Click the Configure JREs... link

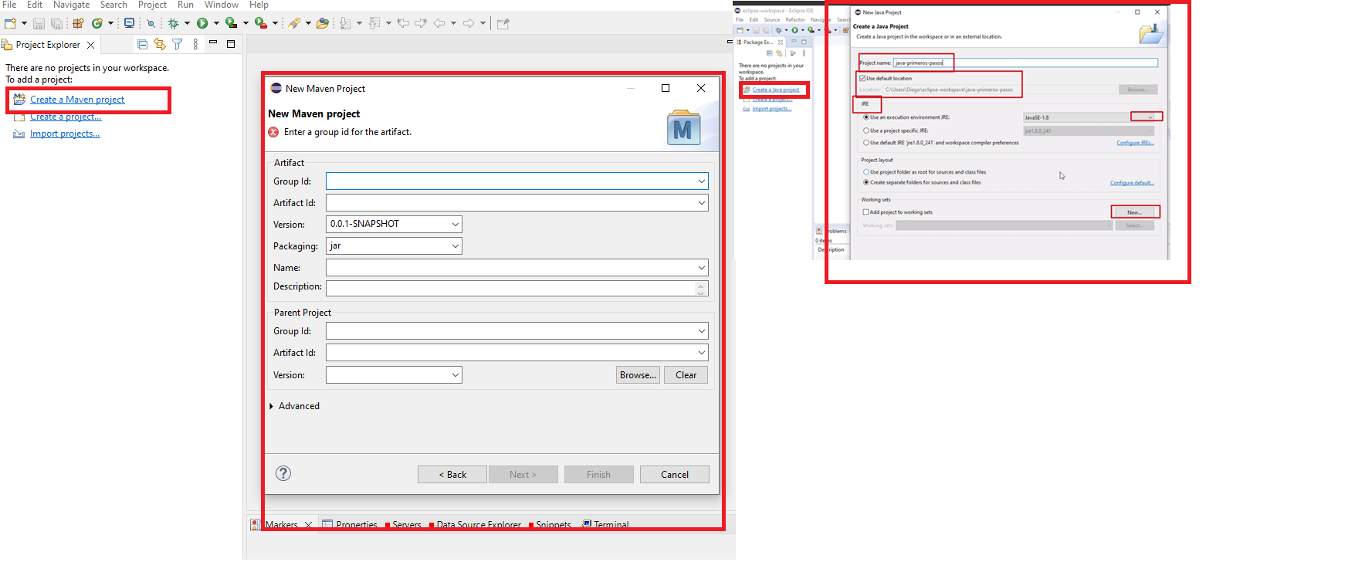(x=1135, y=143)
